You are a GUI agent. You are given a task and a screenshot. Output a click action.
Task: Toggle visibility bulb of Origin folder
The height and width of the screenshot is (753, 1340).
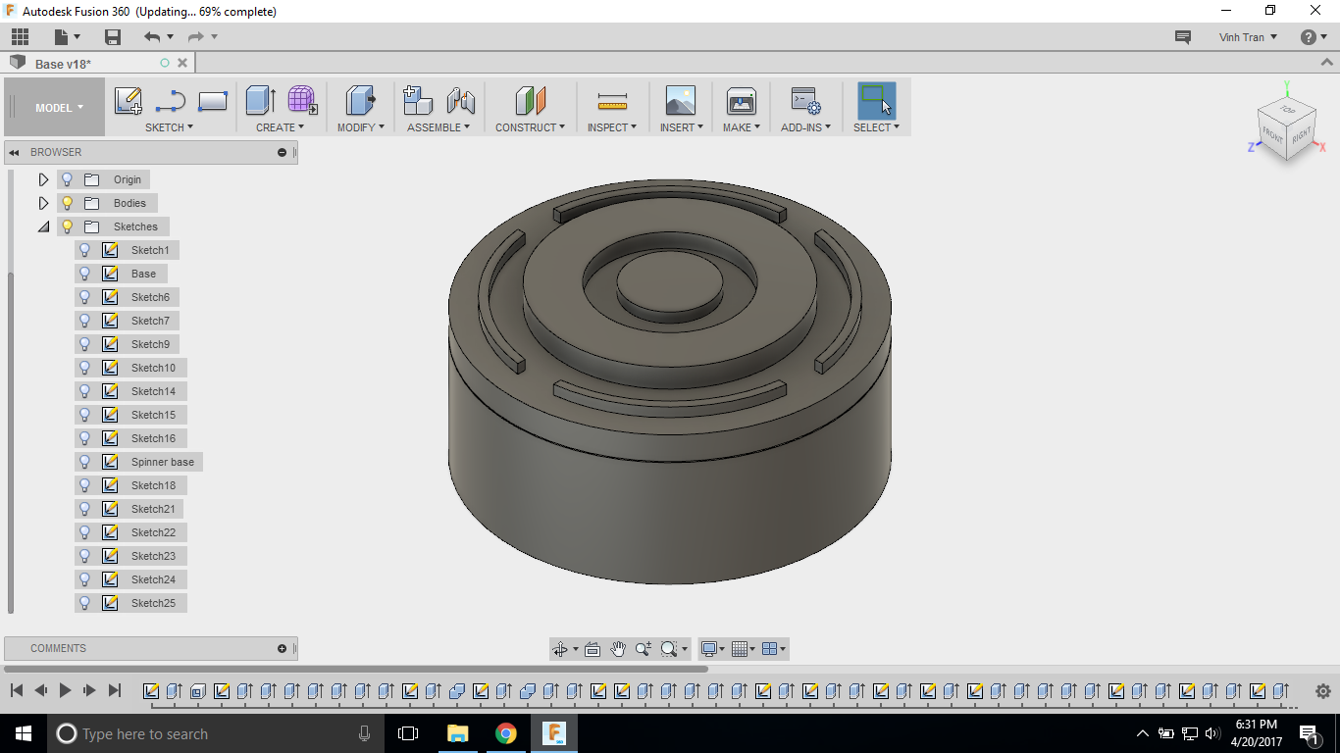pyautogui.click(x=67, y=179)
